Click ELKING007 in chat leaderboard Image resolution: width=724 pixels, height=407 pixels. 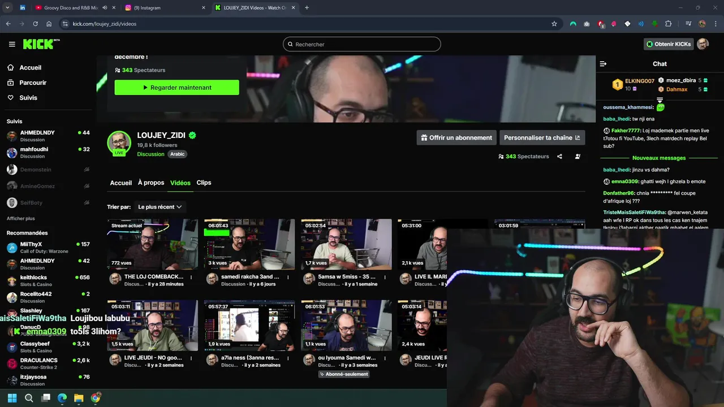coord(639,81)
